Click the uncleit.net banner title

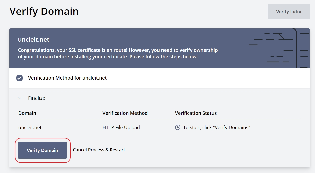click(x=34, y=40)
